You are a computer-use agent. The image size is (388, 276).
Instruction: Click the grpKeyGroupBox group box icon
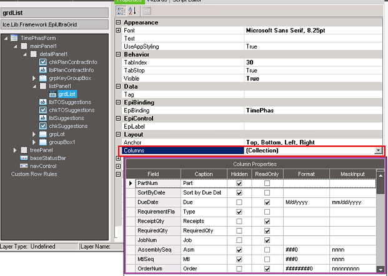[x=43, y=78]
